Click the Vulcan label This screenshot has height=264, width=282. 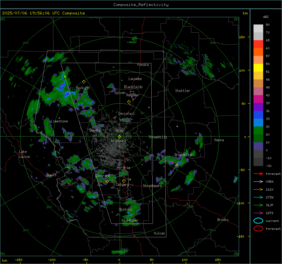pos(159,233)
